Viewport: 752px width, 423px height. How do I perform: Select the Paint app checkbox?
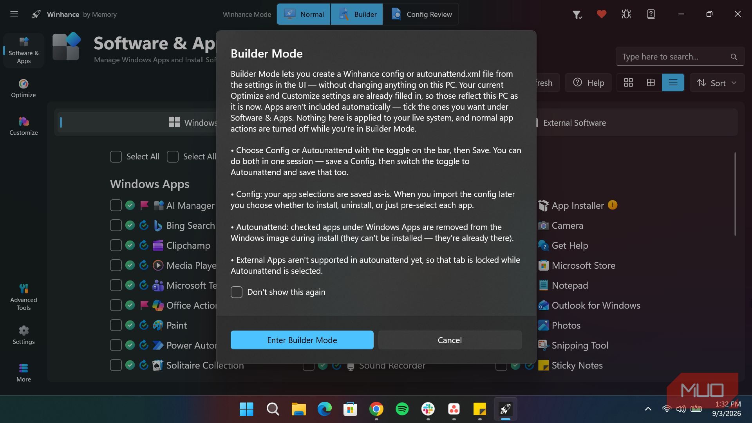pos(116,325)
